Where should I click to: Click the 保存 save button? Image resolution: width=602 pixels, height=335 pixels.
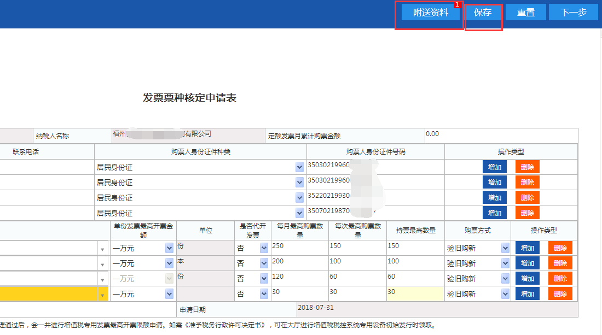click(x=483, y=12)
